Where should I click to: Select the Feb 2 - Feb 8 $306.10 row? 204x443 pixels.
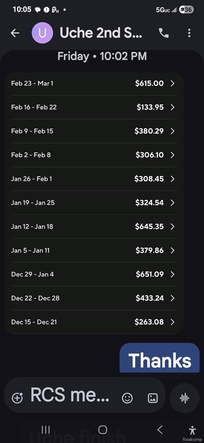[94, 155]
